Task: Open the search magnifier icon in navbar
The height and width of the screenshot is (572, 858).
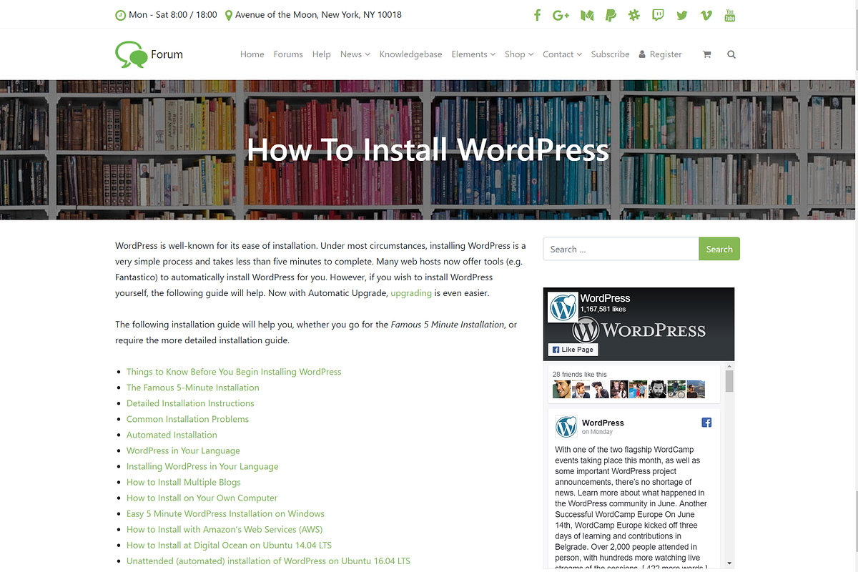Action: tap(731, 54)
